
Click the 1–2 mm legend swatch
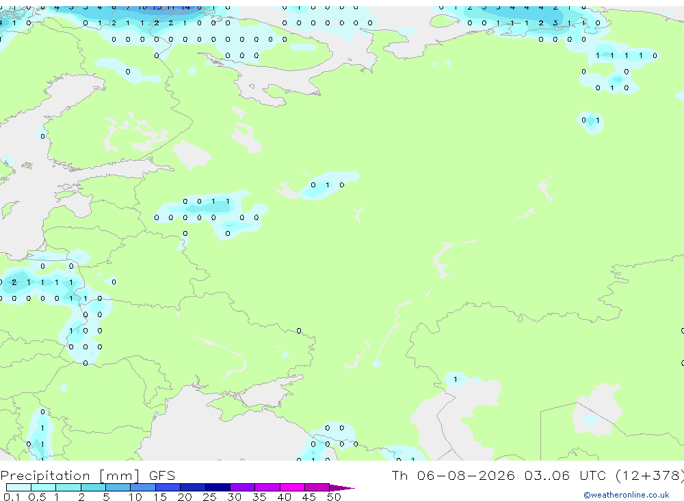[68, 487]
